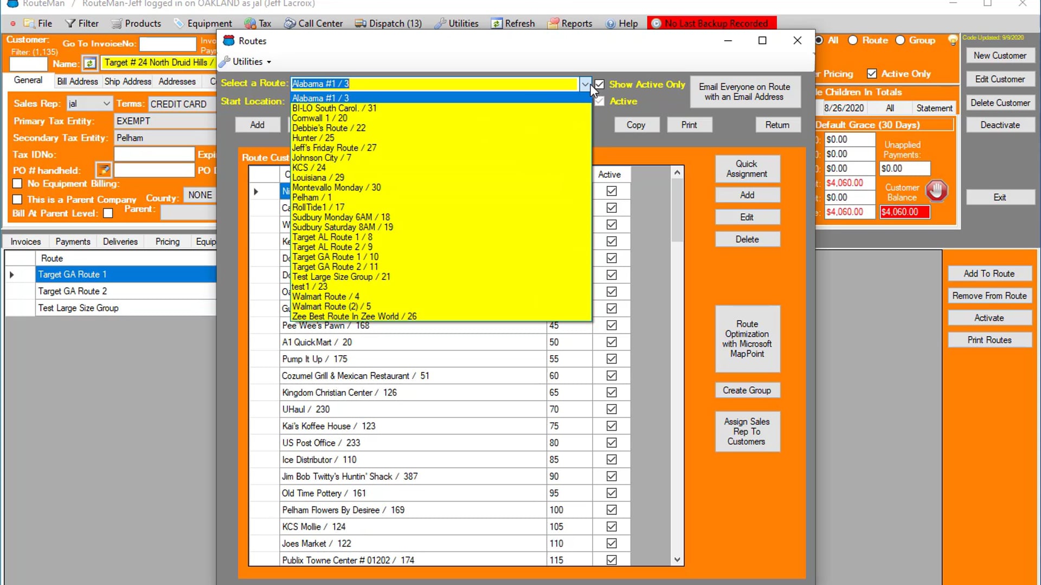Viewport: 1041px width, 585px height.
Task: Click the Refresh toolbar icon
Action: [x=497, y=23]
